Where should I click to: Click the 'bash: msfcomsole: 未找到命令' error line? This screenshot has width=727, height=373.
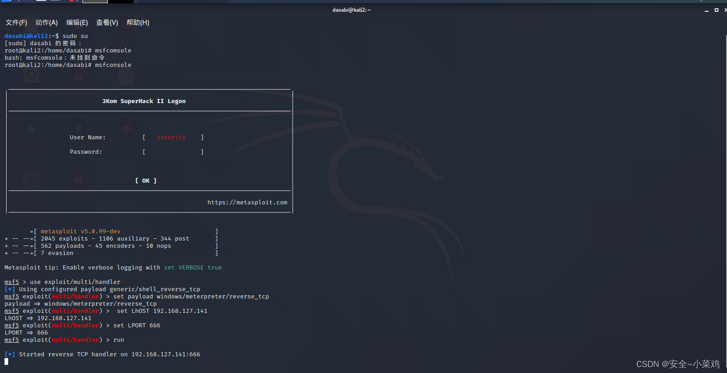click(x=54, y=58)
